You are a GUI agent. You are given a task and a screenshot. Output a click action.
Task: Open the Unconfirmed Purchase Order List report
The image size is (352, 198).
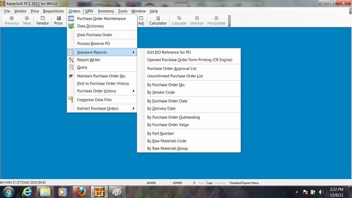coord(189,76)
